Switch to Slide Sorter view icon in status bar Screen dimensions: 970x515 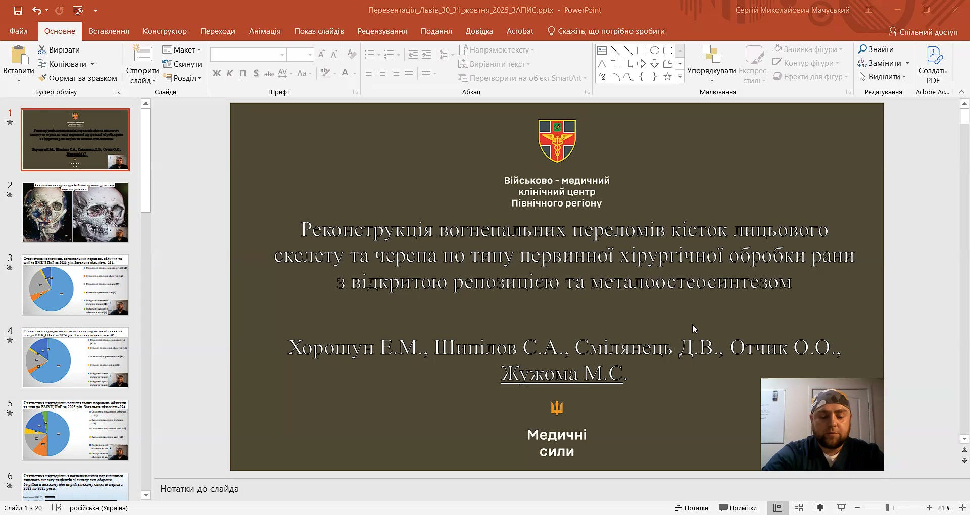click(799, 508)
